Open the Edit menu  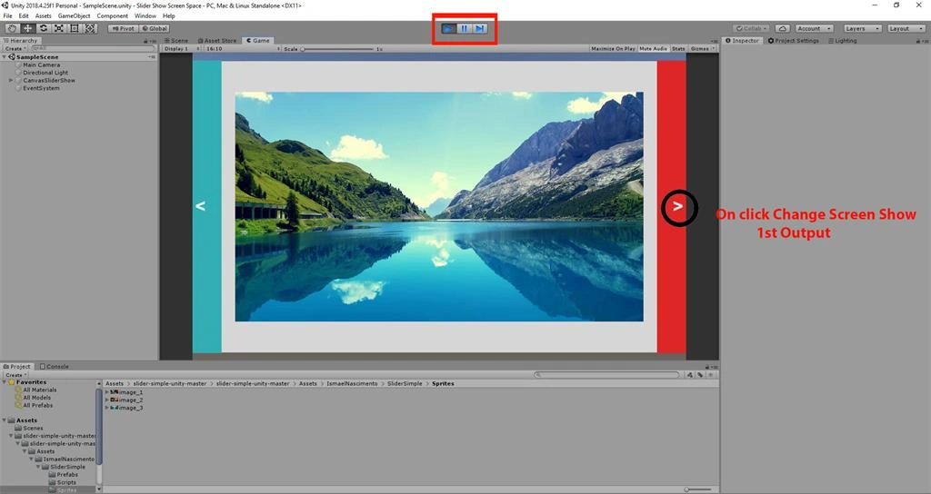tap(24, 16)
